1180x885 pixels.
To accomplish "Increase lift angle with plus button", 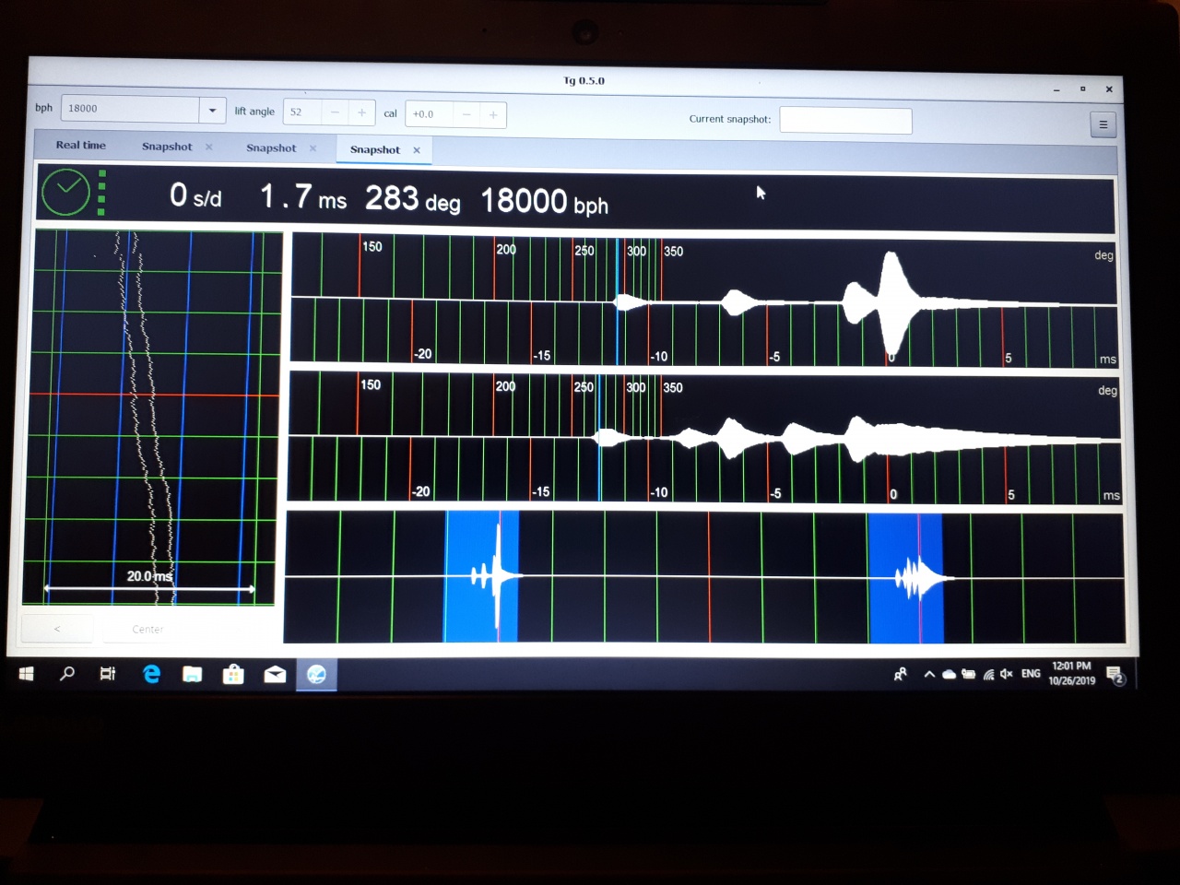I will pyautogui.click(x=361, y=112).
